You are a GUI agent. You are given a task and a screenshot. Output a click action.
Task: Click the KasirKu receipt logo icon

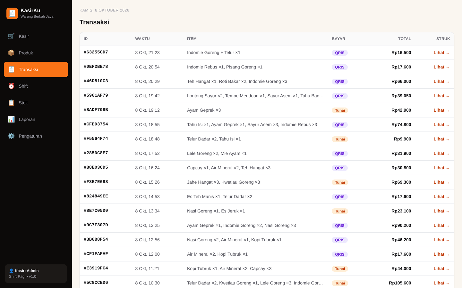(x=12, y=13)
